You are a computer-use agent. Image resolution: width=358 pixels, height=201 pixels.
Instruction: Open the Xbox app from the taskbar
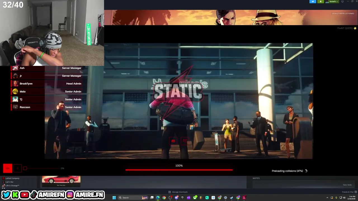pos(195,198)
